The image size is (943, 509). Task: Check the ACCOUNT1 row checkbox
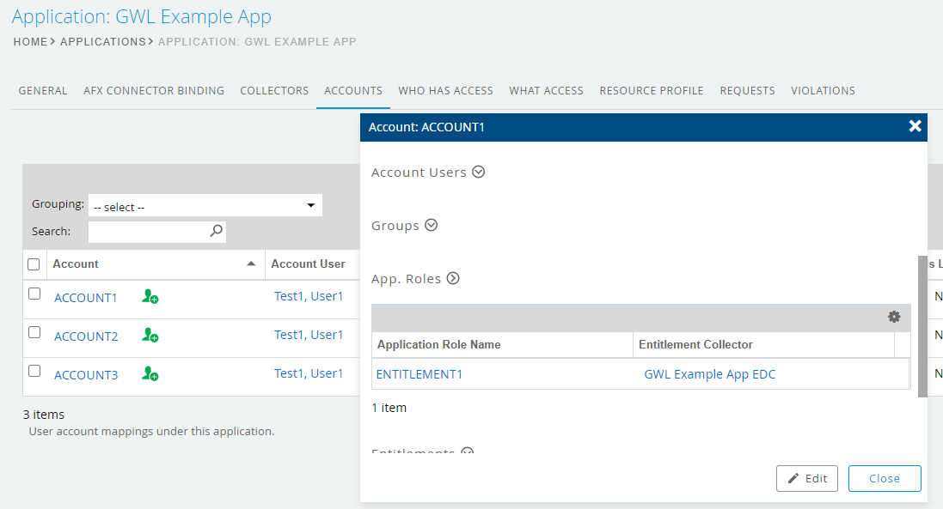(34, 294)
